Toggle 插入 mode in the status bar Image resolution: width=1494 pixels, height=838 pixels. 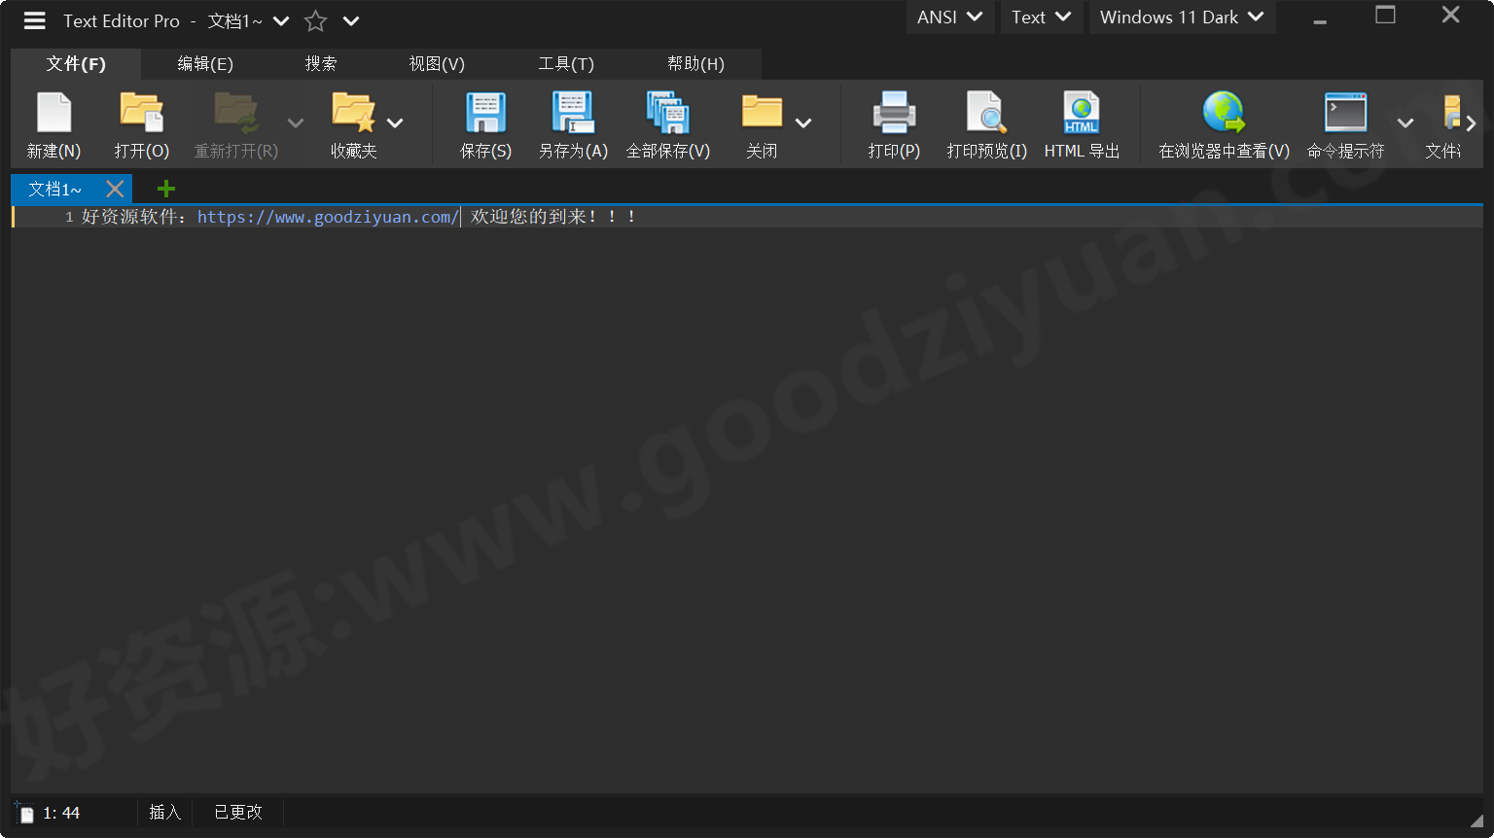click(163, 812)
